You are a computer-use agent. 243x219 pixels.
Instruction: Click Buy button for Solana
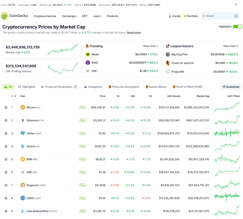coord(83,146)
